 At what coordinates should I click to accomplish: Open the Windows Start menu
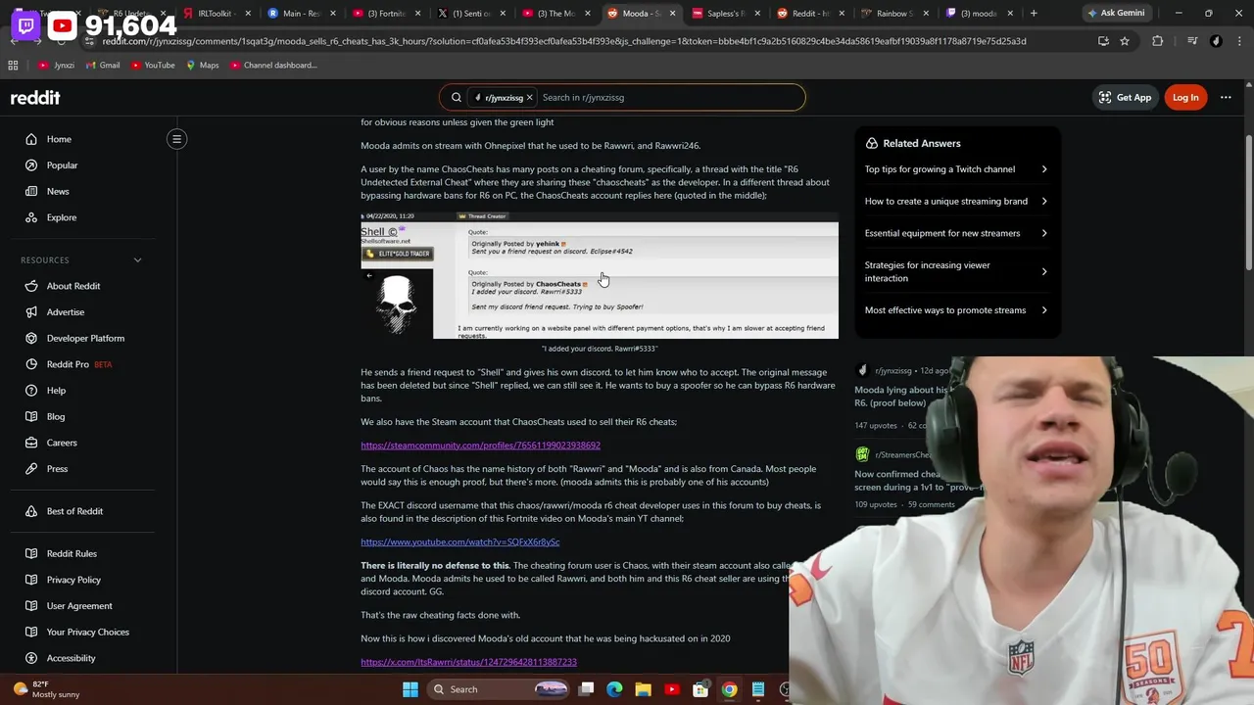pyautogui.click(x=410, y=689)
